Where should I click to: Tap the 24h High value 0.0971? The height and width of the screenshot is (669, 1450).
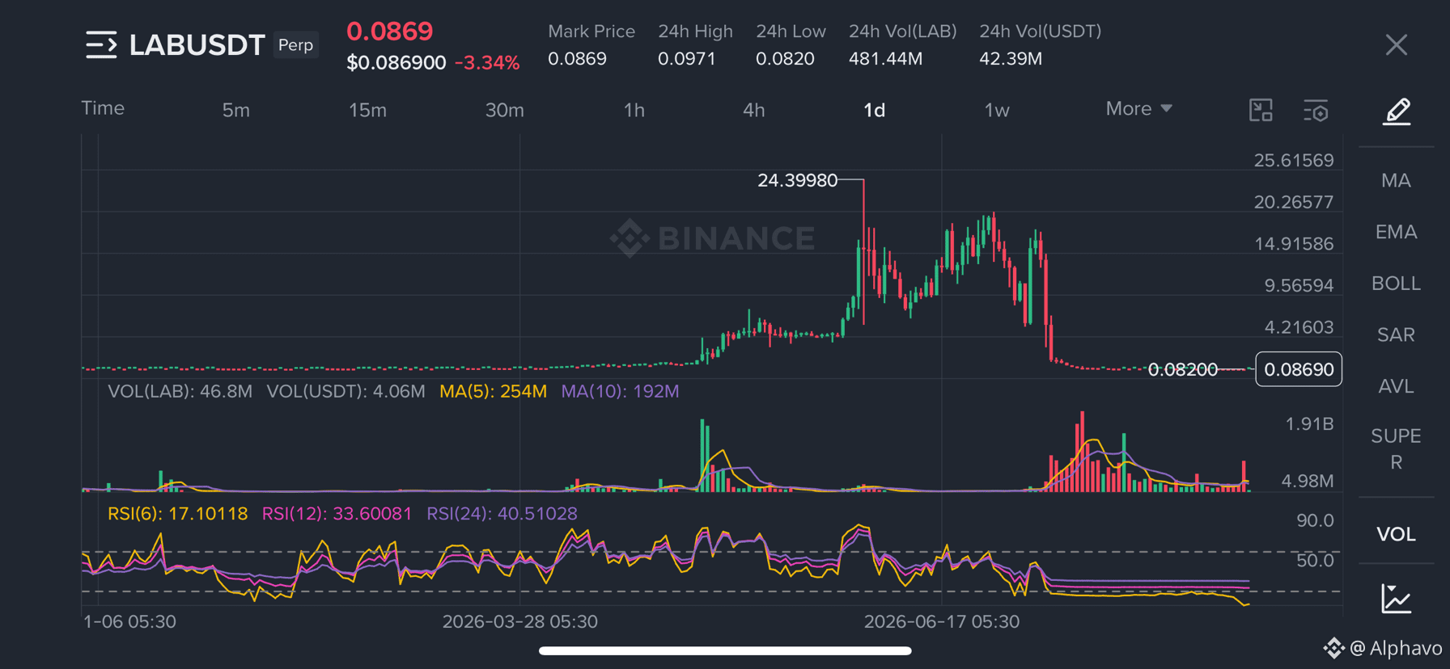pyautogui.click(x=687, y=59)
